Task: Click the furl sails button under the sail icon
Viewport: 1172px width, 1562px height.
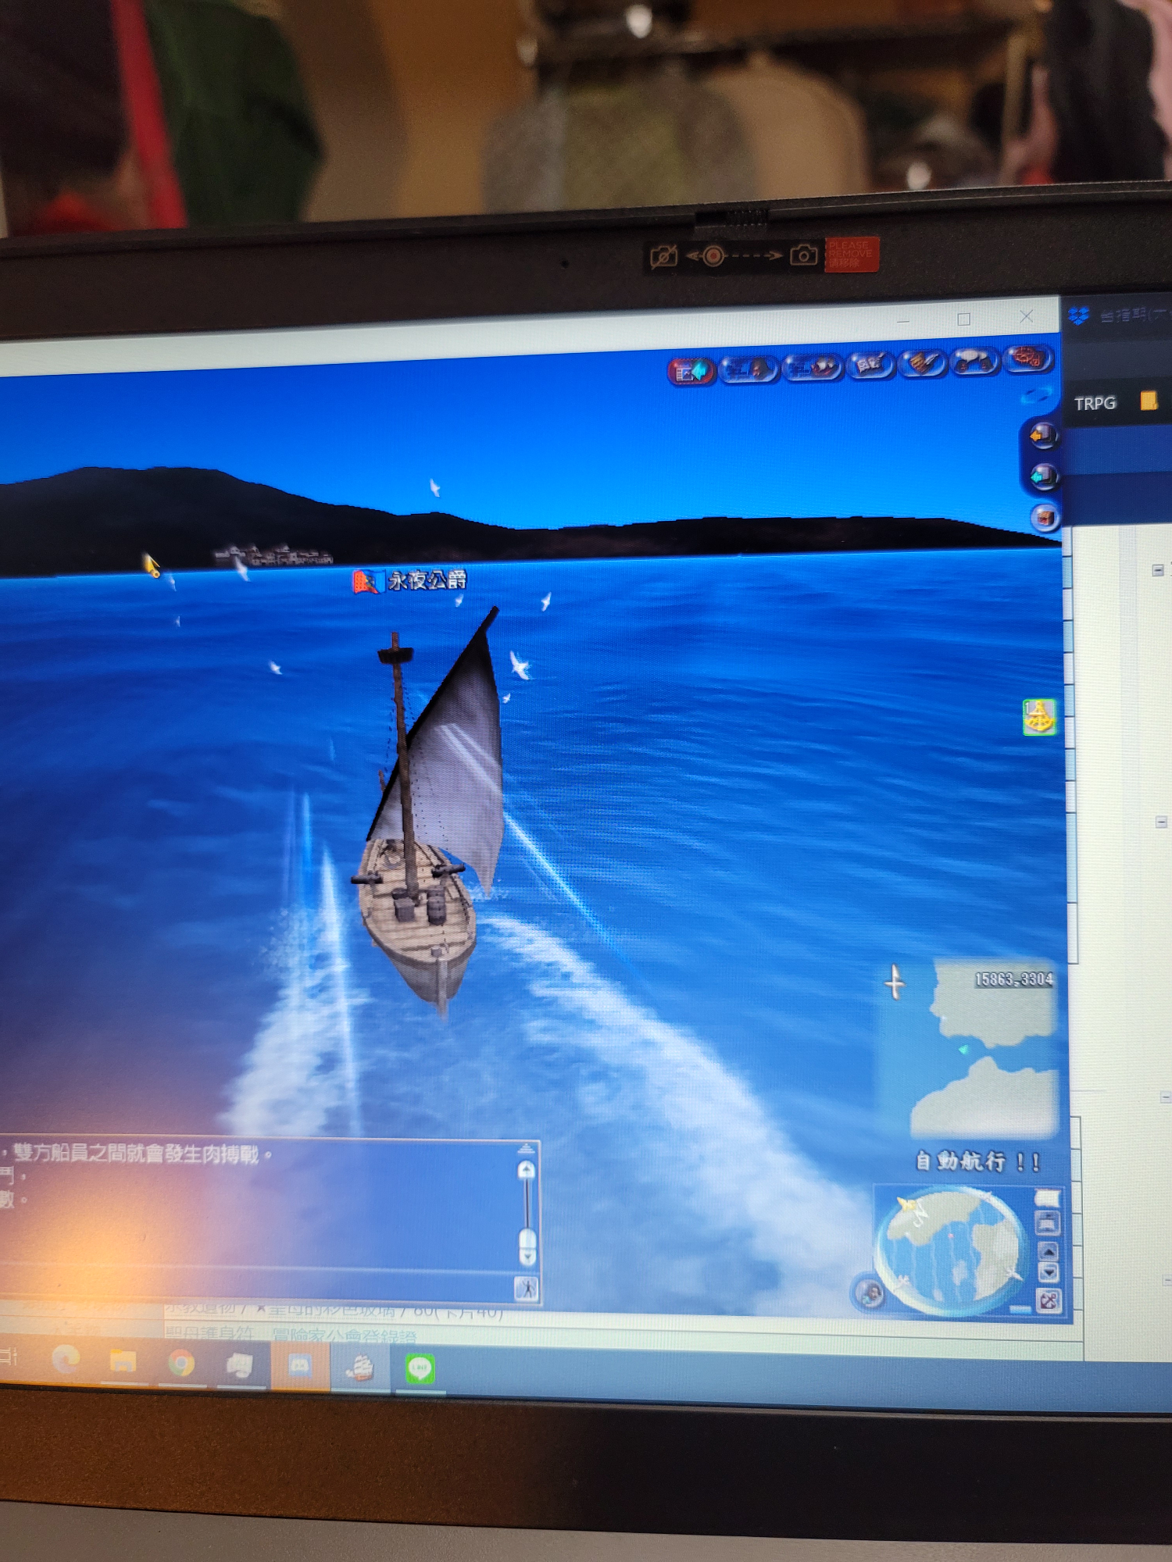Action: 1047,1223
